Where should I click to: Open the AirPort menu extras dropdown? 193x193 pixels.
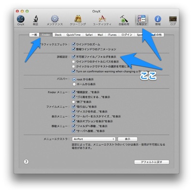[94, 139]
